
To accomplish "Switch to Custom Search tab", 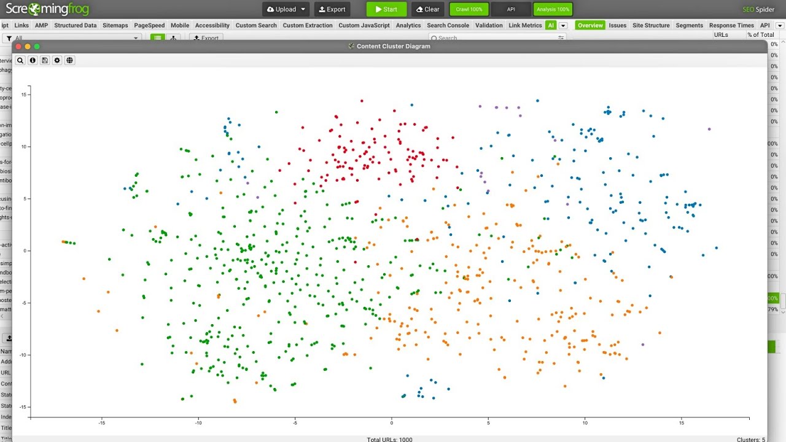I will coord(256,25).
